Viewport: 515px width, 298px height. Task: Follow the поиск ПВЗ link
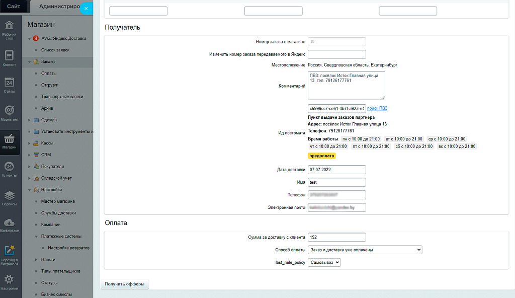(377, 108)
